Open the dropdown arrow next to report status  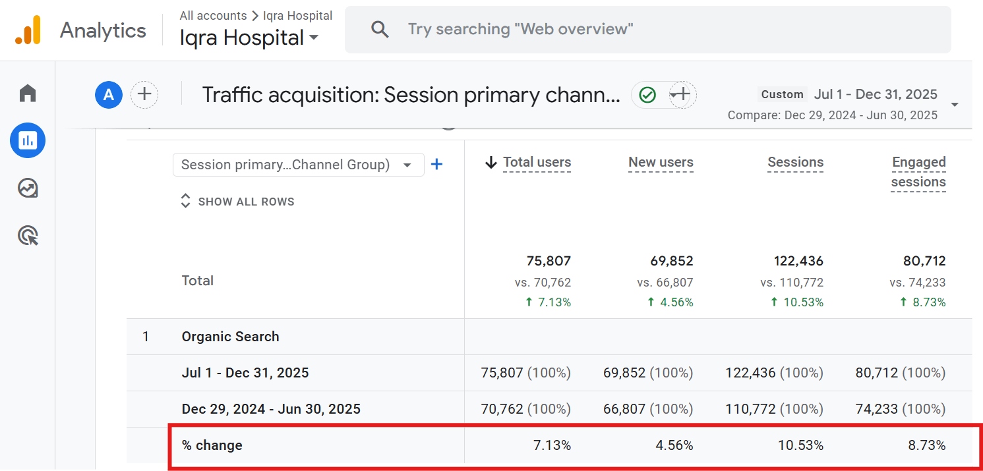(672, 95)
